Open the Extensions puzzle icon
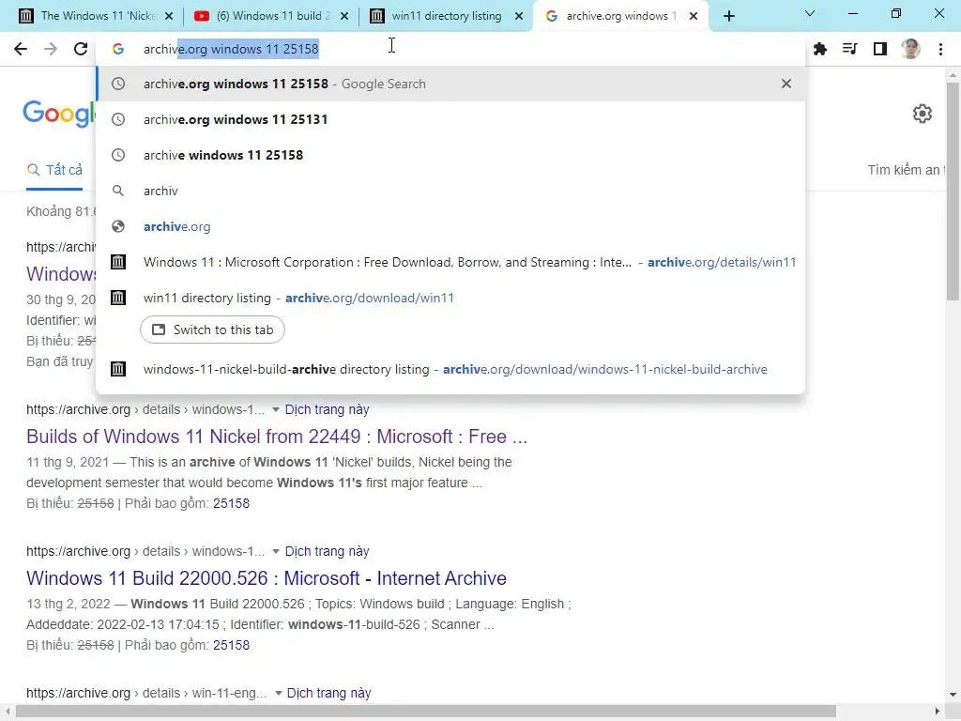This screenshot has height=721, width=961. click(x=820, y=49)
